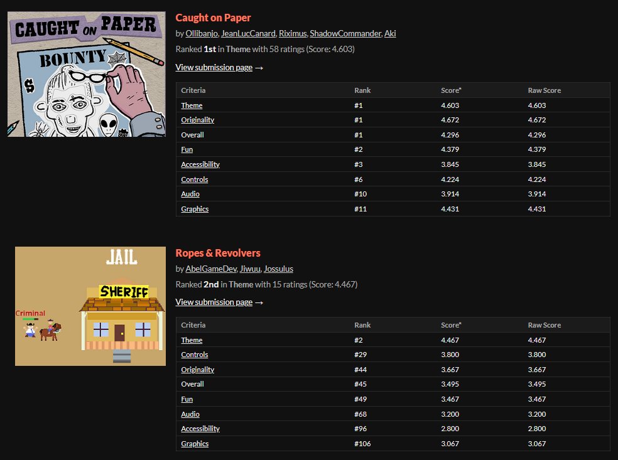Open Controls criteria in Caught on Paper table

[x=194, y=179]
